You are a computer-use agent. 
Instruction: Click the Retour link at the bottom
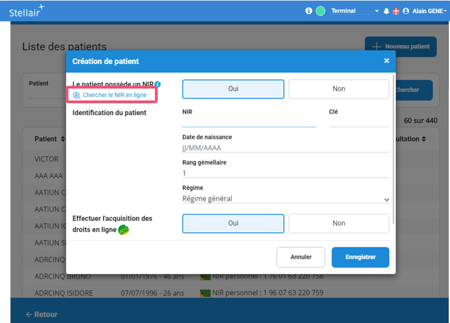click(42, 314)
